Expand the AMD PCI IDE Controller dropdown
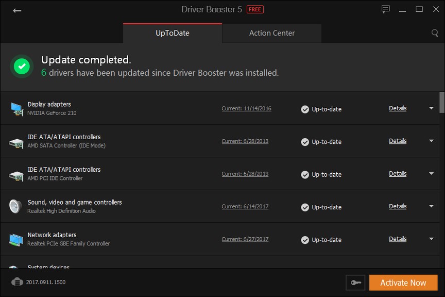 [431, 174]
